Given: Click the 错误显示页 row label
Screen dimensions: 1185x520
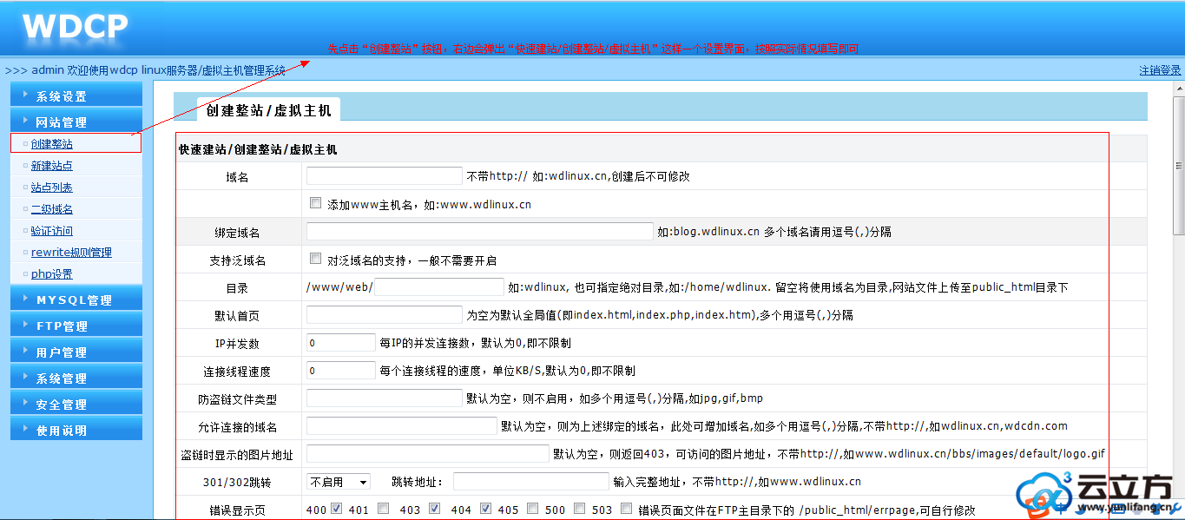Looking at the screenshot, I should point(239,510).
